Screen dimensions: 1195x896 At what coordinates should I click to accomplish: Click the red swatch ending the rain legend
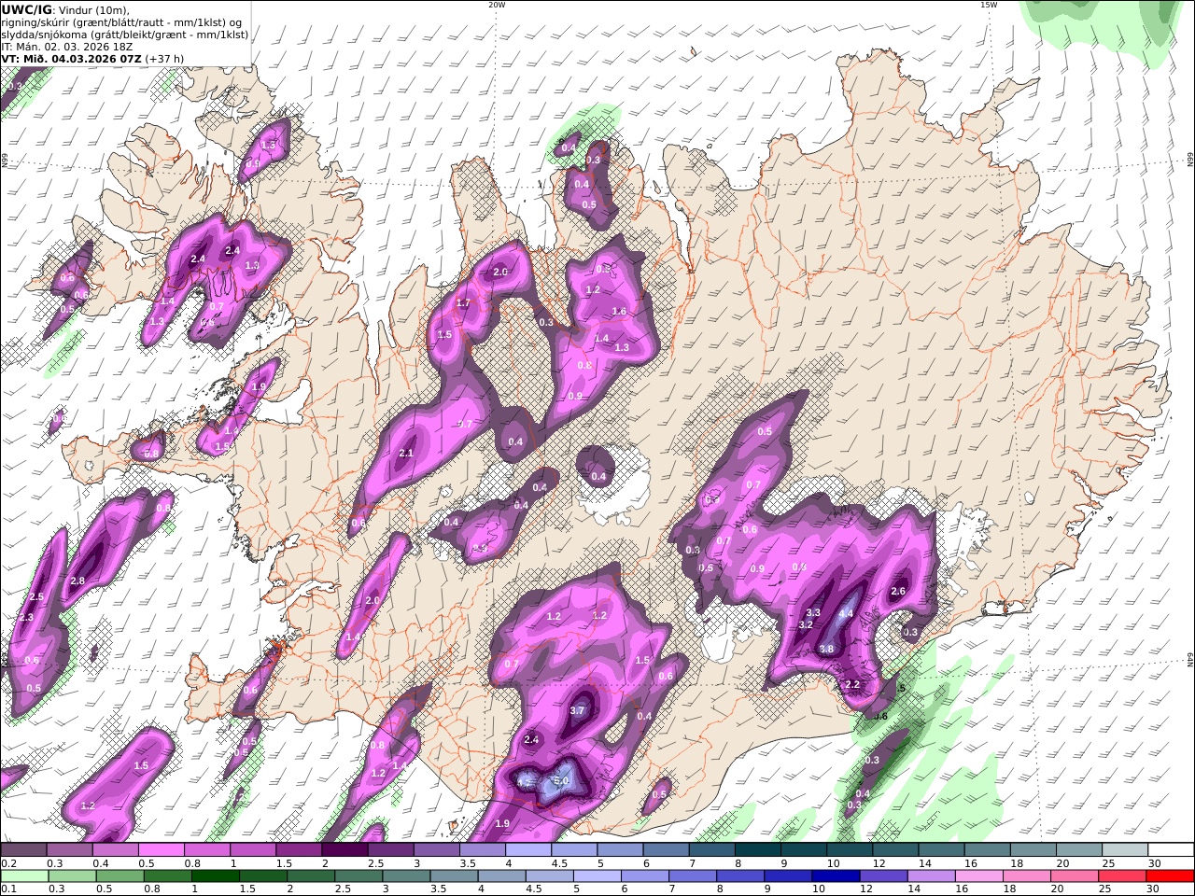click(x=1170, y=876)
